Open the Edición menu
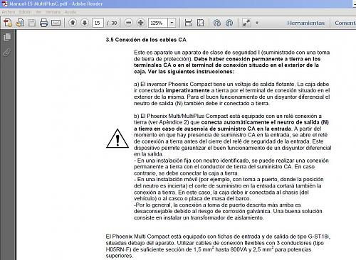This screenshot has width=356, height=260. pyautogui.click(x=25, y=12)
